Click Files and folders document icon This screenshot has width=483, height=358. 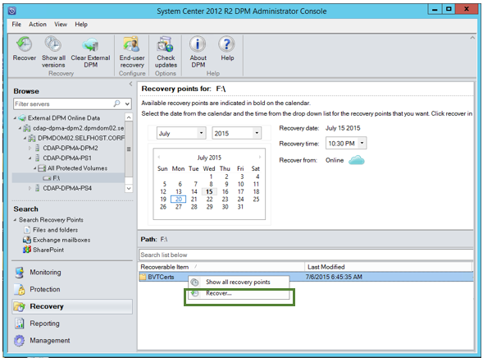coord(27,230)
